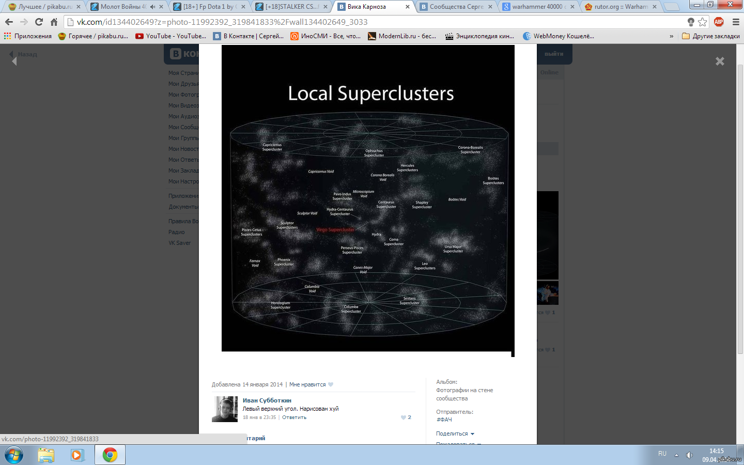Expand the Поделиться dropdown

click(x=455, y=433)
